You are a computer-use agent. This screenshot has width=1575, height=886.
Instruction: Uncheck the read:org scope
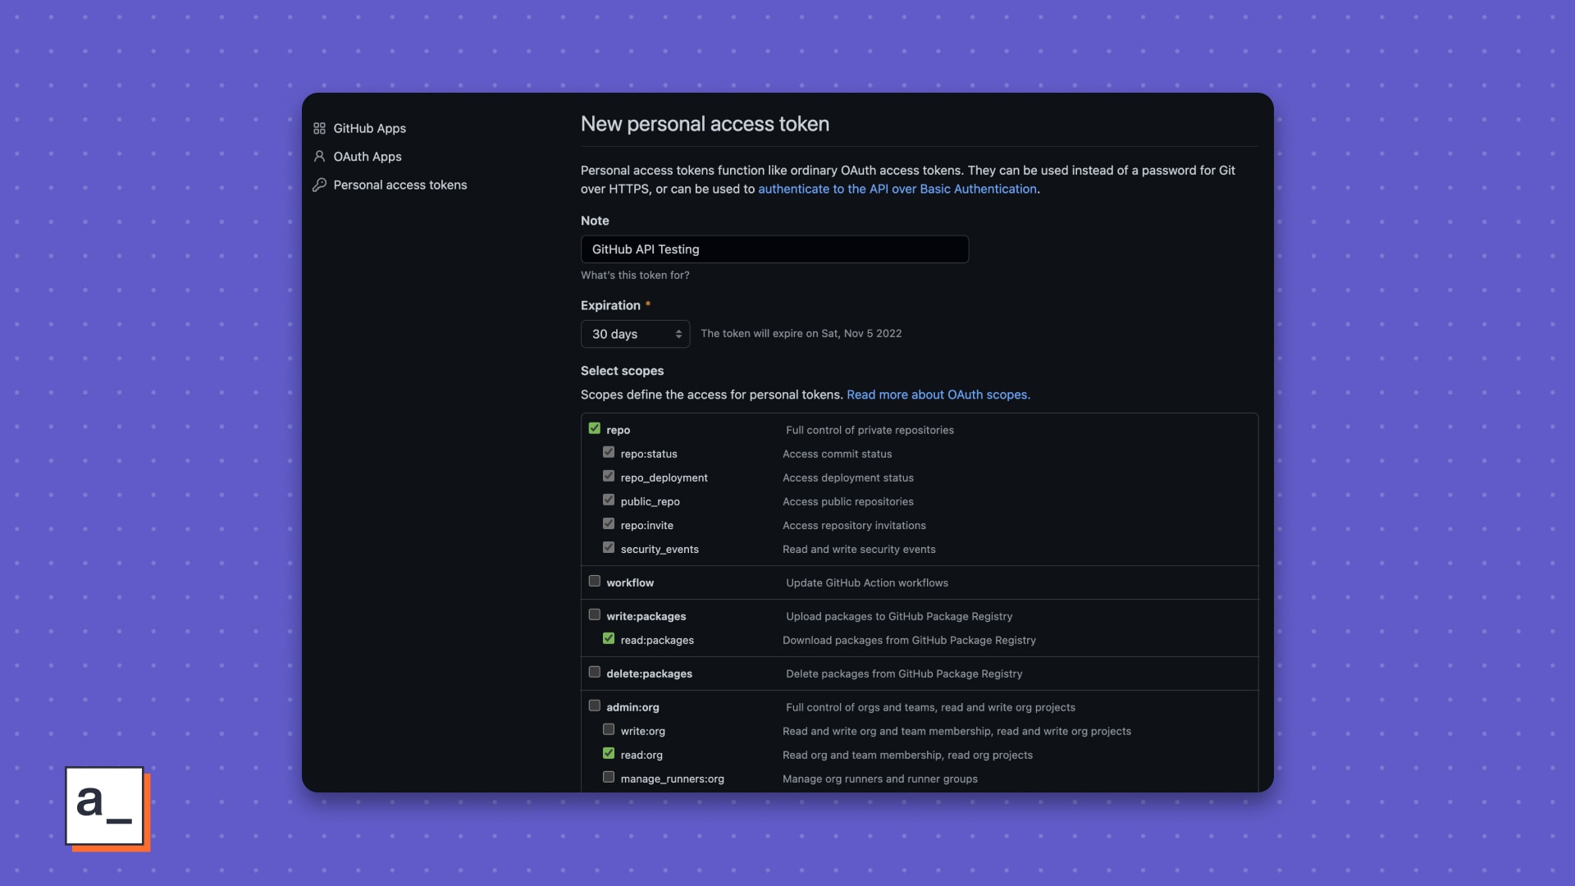(609, 753)
